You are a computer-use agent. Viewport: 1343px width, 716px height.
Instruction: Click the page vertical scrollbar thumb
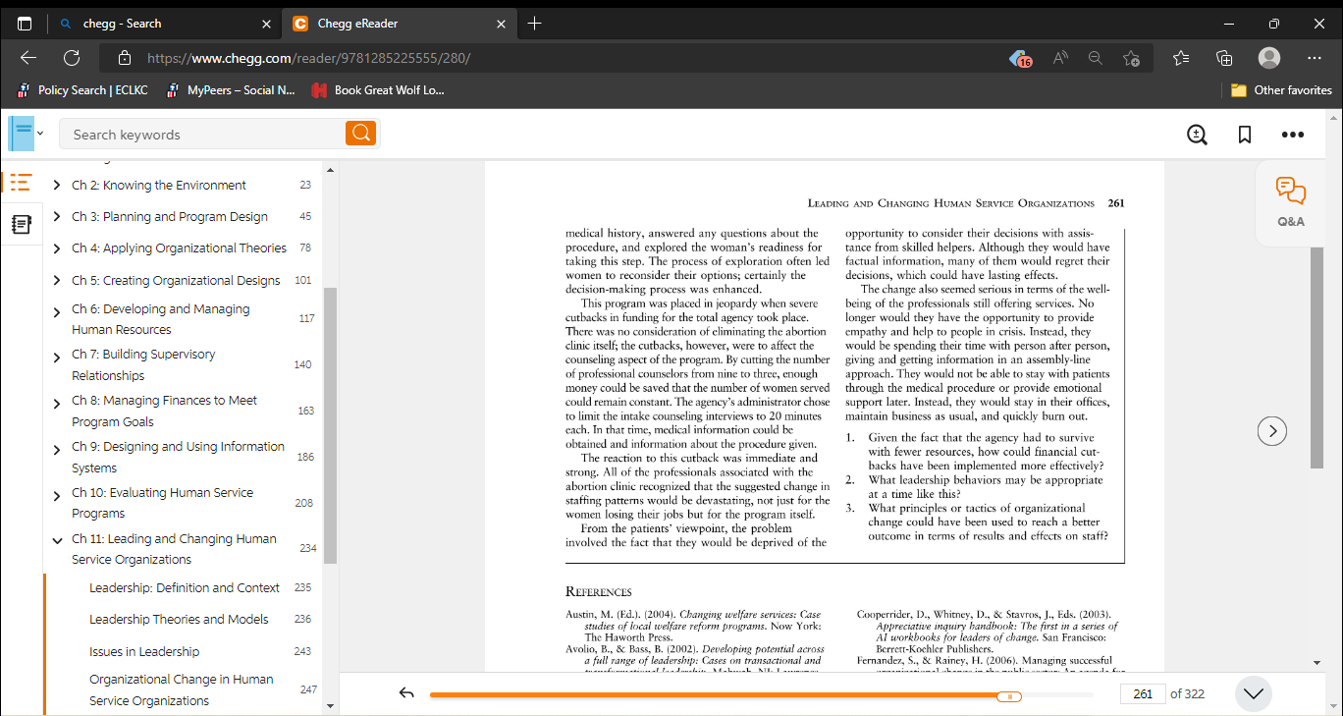tap(1316, 358)
